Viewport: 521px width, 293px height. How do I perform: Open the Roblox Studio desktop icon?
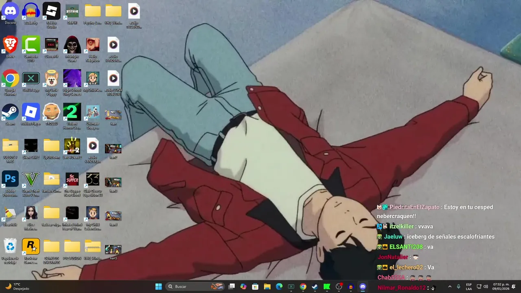tap(51, 15)
